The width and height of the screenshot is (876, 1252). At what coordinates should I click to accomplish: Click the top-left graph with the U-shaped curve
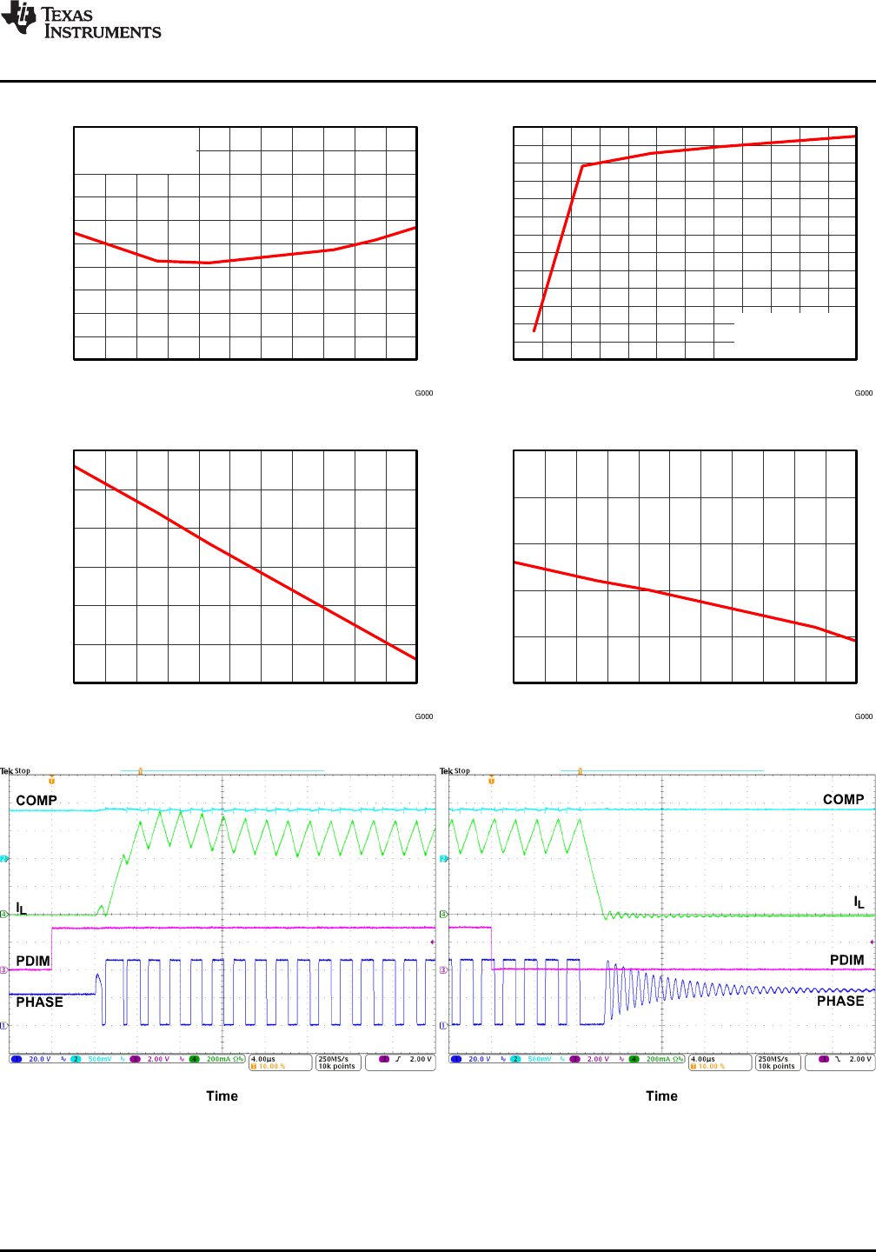pos(245,243)
